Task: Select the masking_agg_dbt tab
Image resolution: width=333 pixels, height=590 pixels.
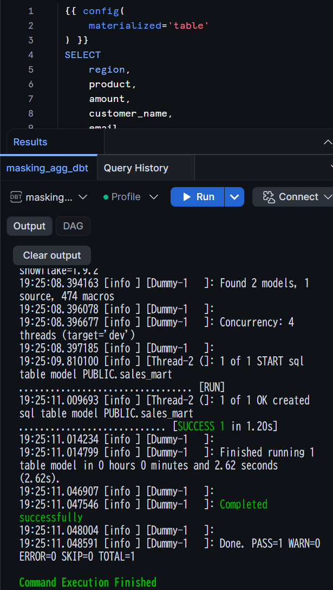Action: point(47,168)
